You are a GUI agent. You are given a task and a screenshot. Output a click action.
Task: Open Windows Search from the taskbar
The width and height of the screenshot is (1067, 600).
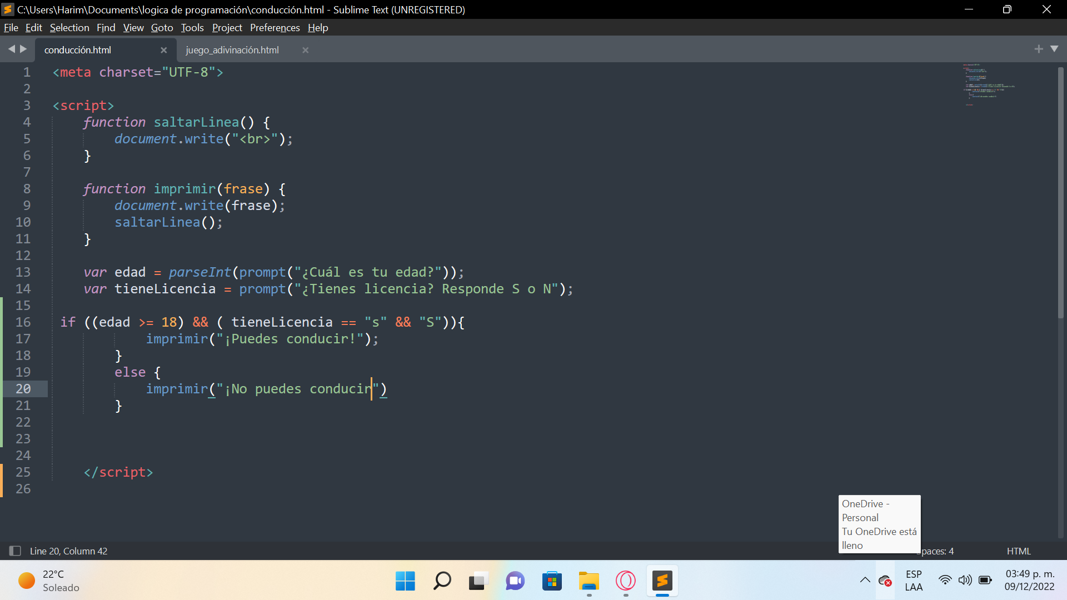coord(442,581)
